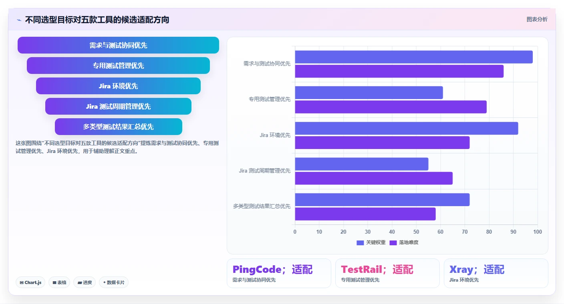Select the 多类型测试结果汇总优先 funnel bar
Viewport: 564px width, 304px height.
[118, 127]
